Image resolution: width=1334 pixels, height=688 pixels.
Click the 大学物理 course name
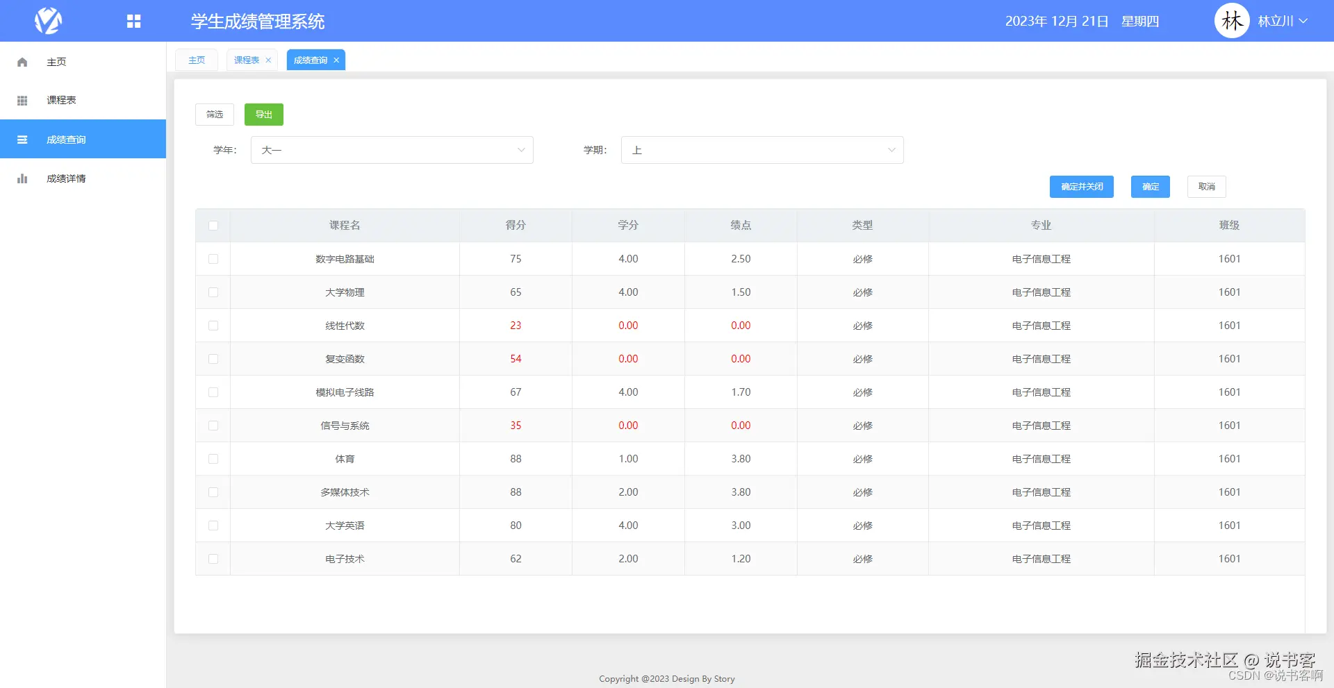[x=345, y=292]
